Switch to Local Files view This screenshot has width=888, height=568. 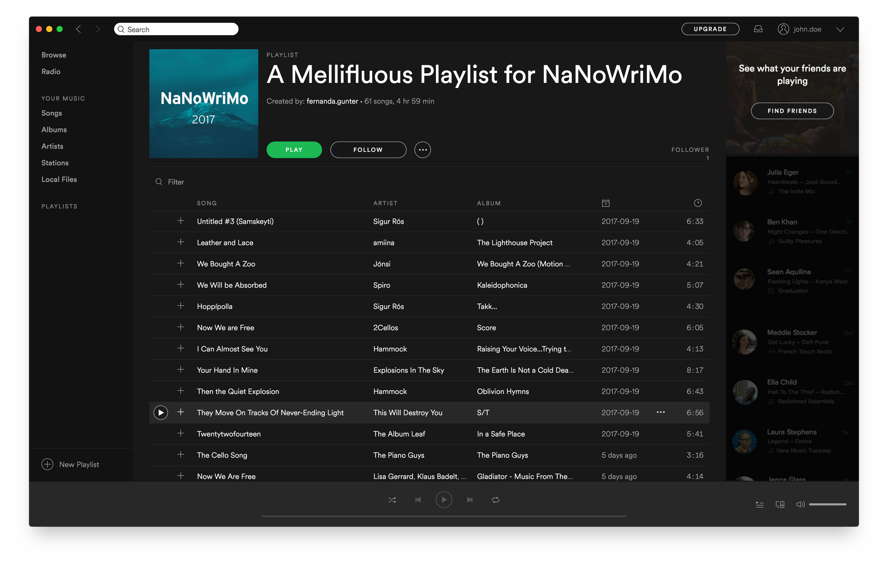59,179
